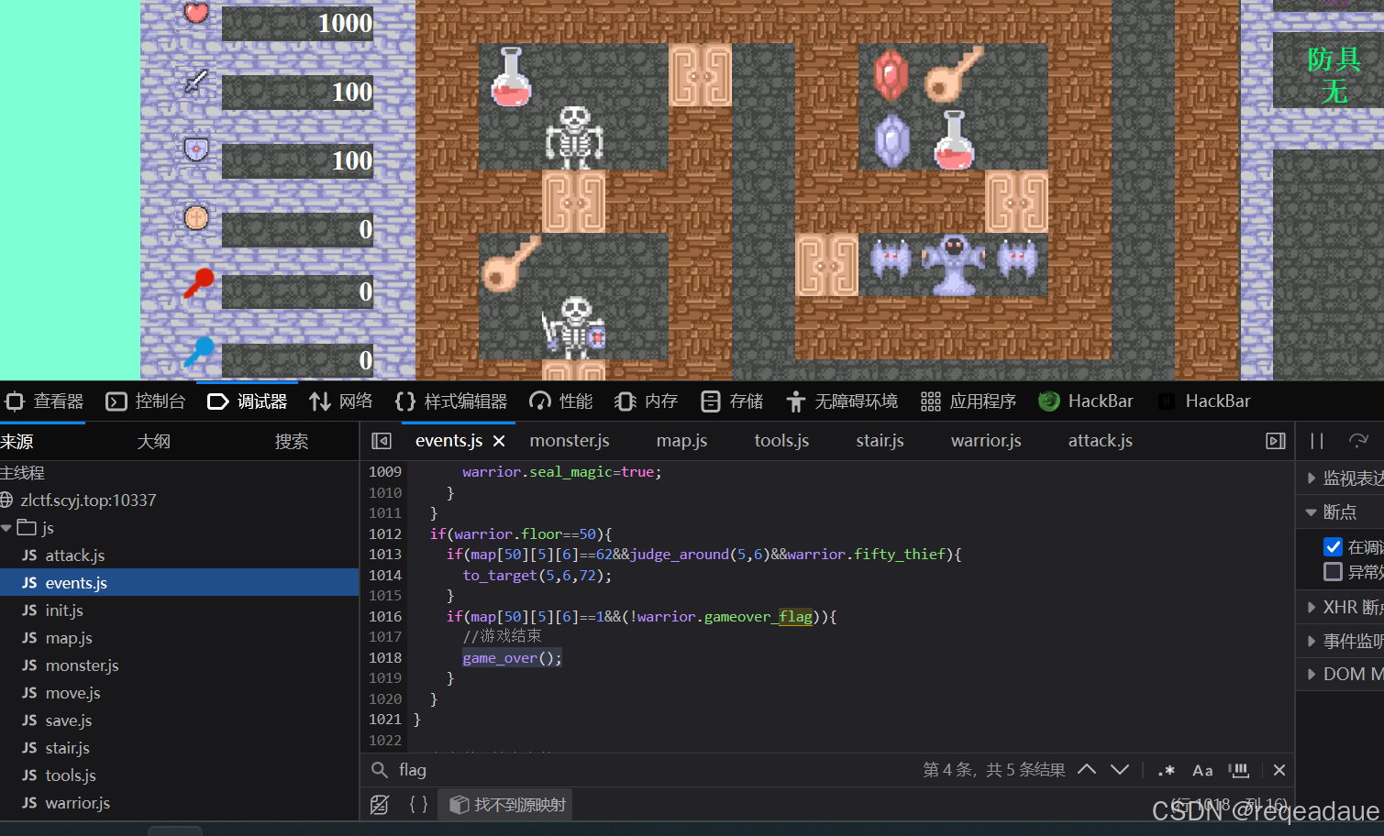This screenshot has height=836, width=1384.
Task: Select the 来源 sources pane
Action: click(17, 442)
